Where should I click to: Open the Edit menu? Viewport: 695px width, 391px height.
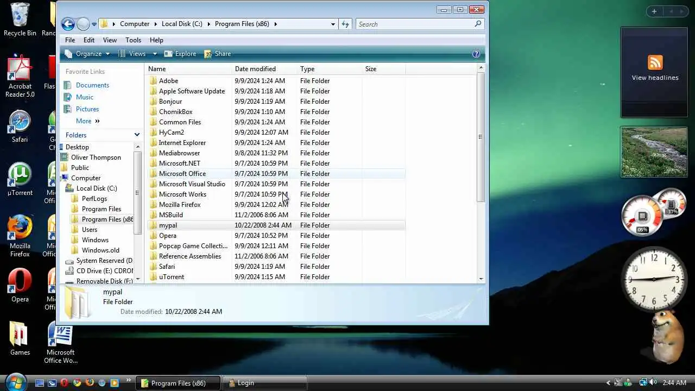[x=89, y=40]
